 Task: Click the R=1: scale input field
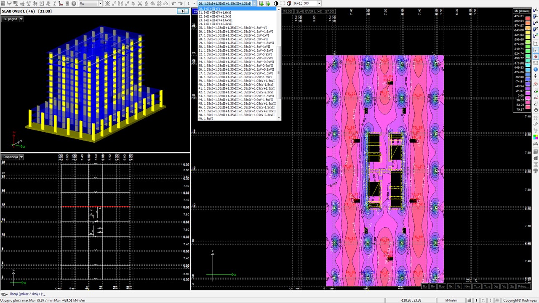(x=310, y=3)
